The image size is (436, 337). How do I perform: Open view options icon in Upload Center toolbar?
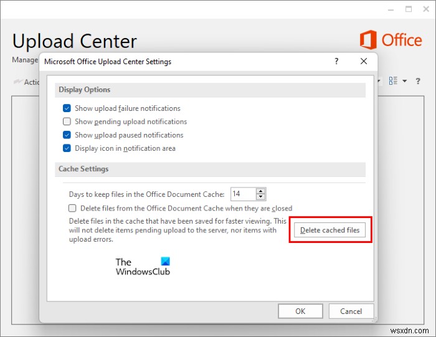pos(393,81)
